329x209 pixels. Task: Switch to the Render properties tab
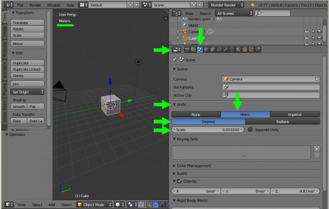[187, 49]
